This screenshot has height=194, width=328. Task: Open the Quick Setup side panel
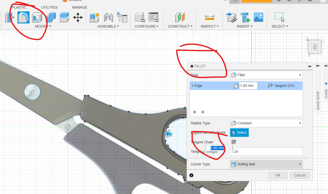(318, 101)
